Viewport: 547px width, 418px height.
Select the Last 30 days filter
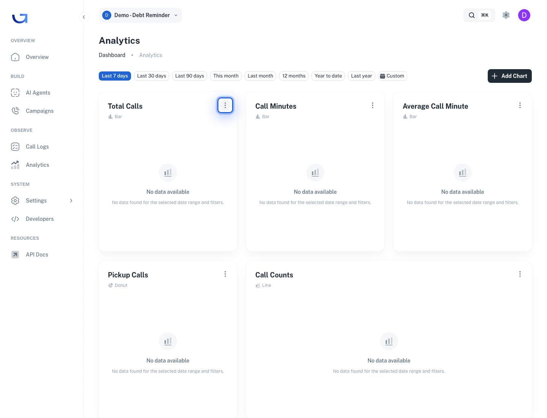click(x=152, y=76)
